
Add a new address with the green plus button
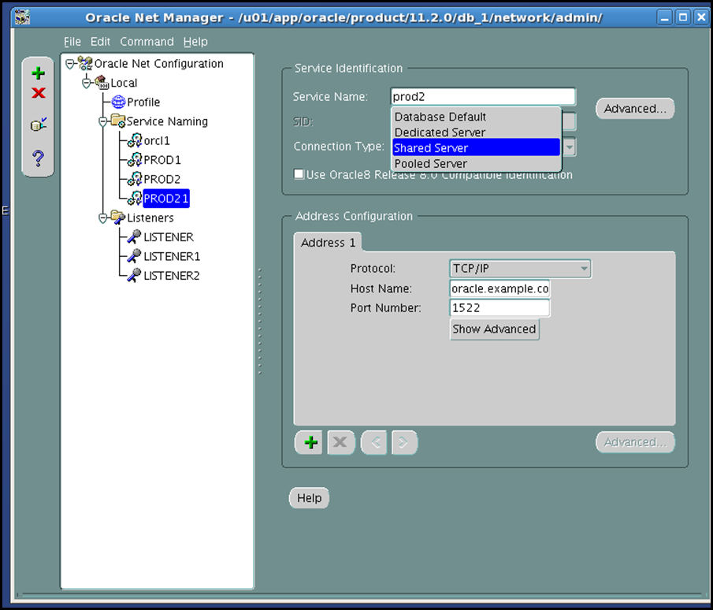310,442
